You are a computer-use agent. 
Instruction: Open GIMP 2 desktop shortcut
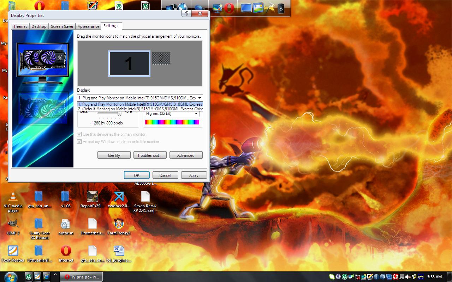click(13, 226)
